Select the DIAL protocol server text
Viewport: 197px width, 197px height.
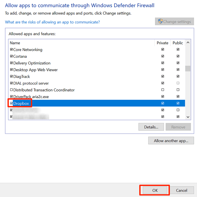click(31, 83)
